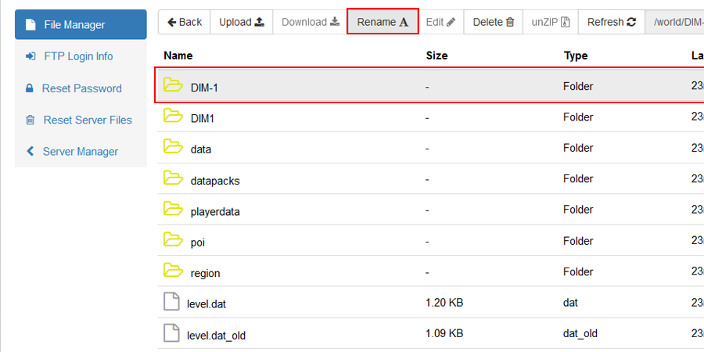Click the Back button
The image size is (704, 352).
(184, 22)
